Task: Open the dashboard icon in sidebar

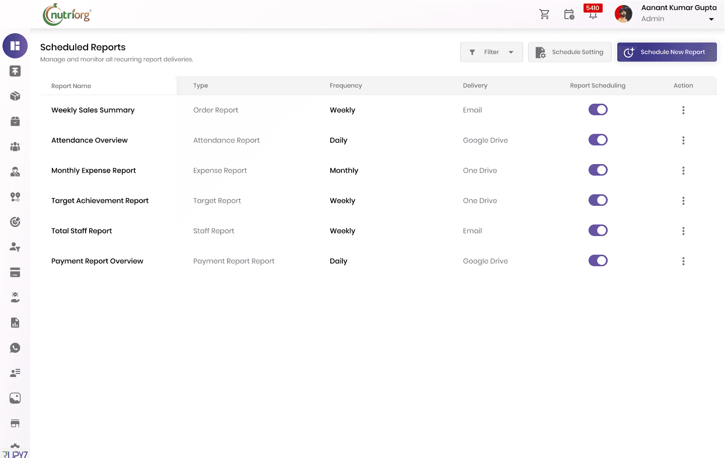Action: click(15, 46)
